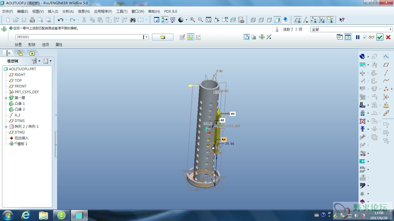Expand the 第一壁 tree node

pyautogui.click(x=6, y=98)
